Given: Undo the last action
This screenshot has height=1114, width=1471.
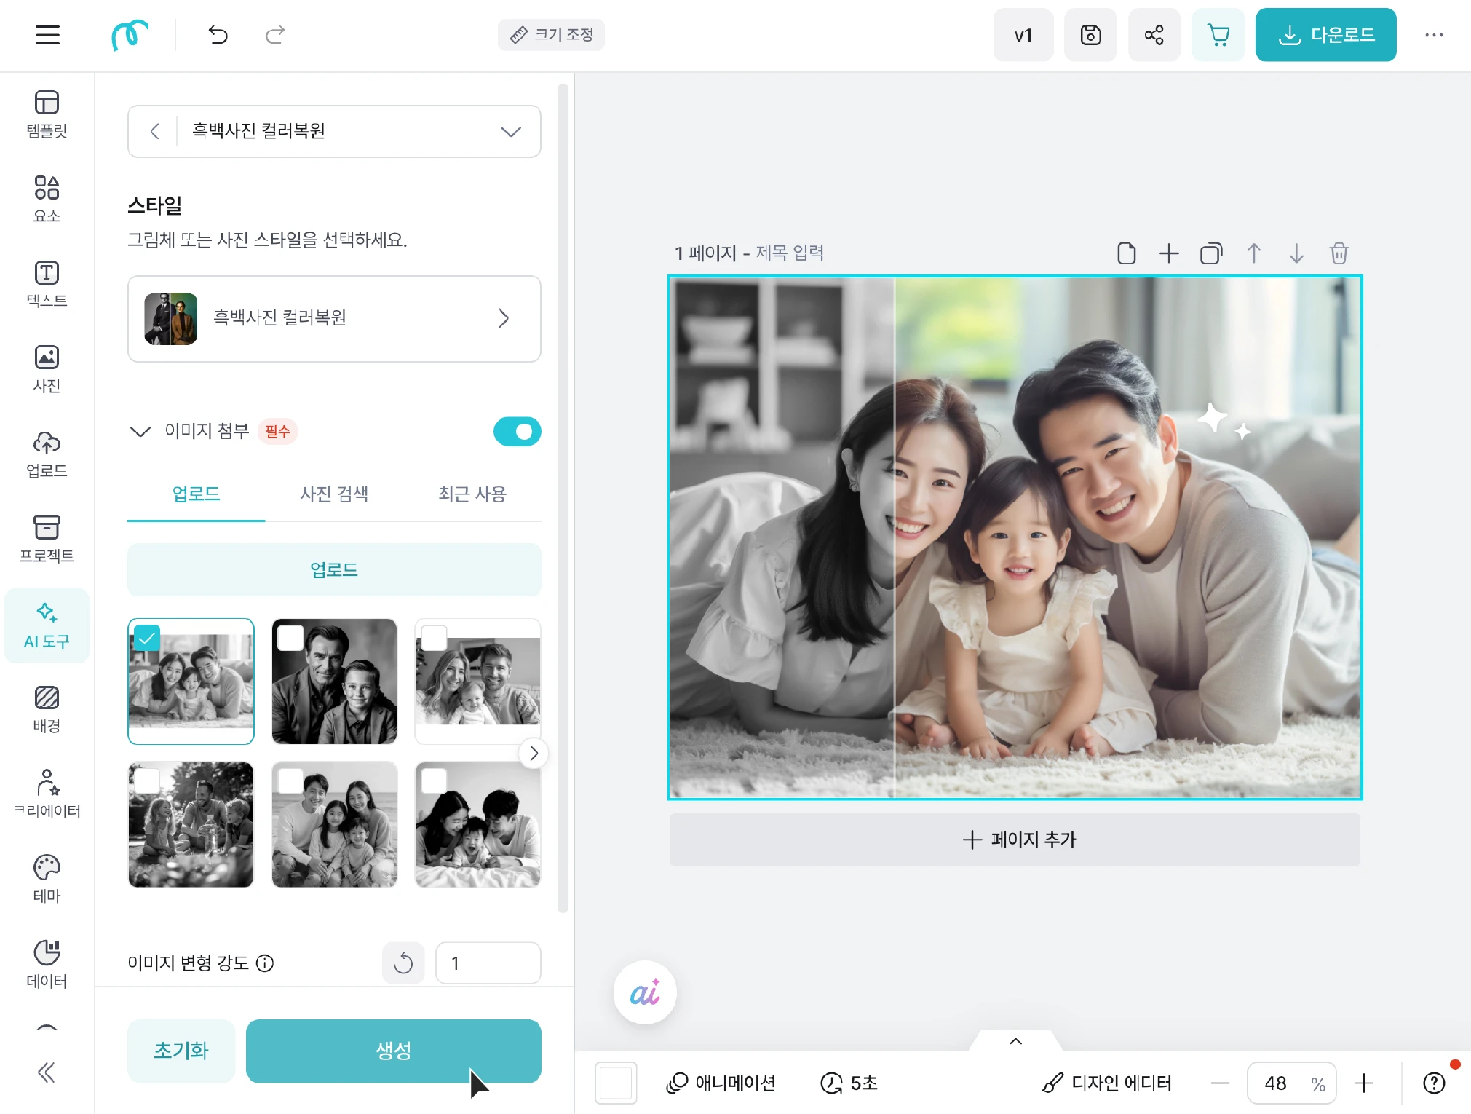Looking at the screenshot, I should point(218,35).
